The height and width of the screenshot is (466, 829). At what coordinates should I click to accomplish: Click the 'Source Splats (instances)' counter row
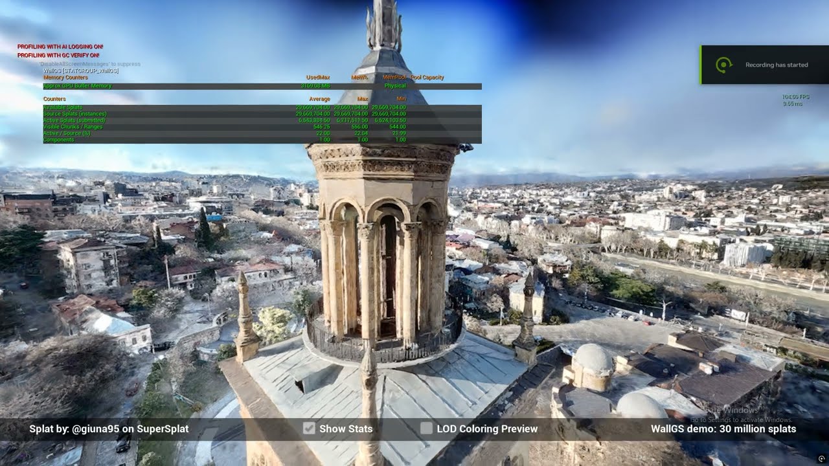[262, 114]
